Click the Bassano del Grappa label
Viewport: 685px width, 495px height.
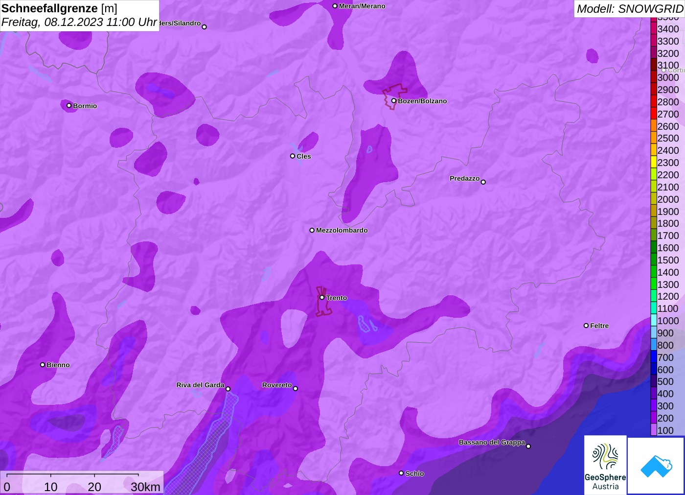pos(492,442)
